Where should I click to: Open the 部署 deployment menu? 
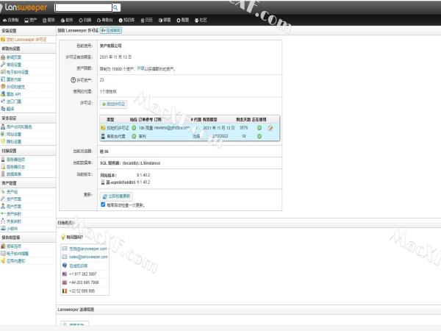(x=165, y=21)
